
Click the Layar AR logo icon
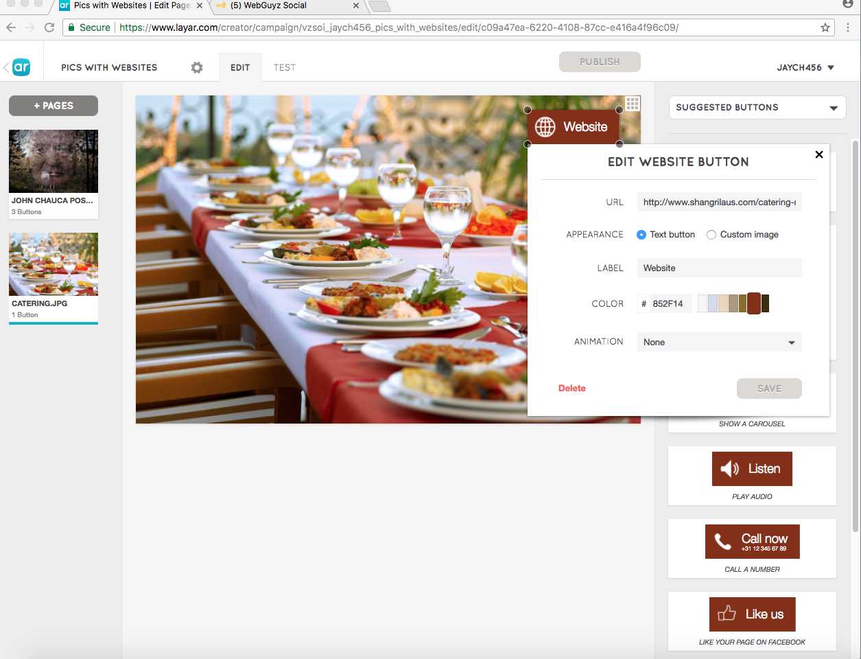point(21,67)
